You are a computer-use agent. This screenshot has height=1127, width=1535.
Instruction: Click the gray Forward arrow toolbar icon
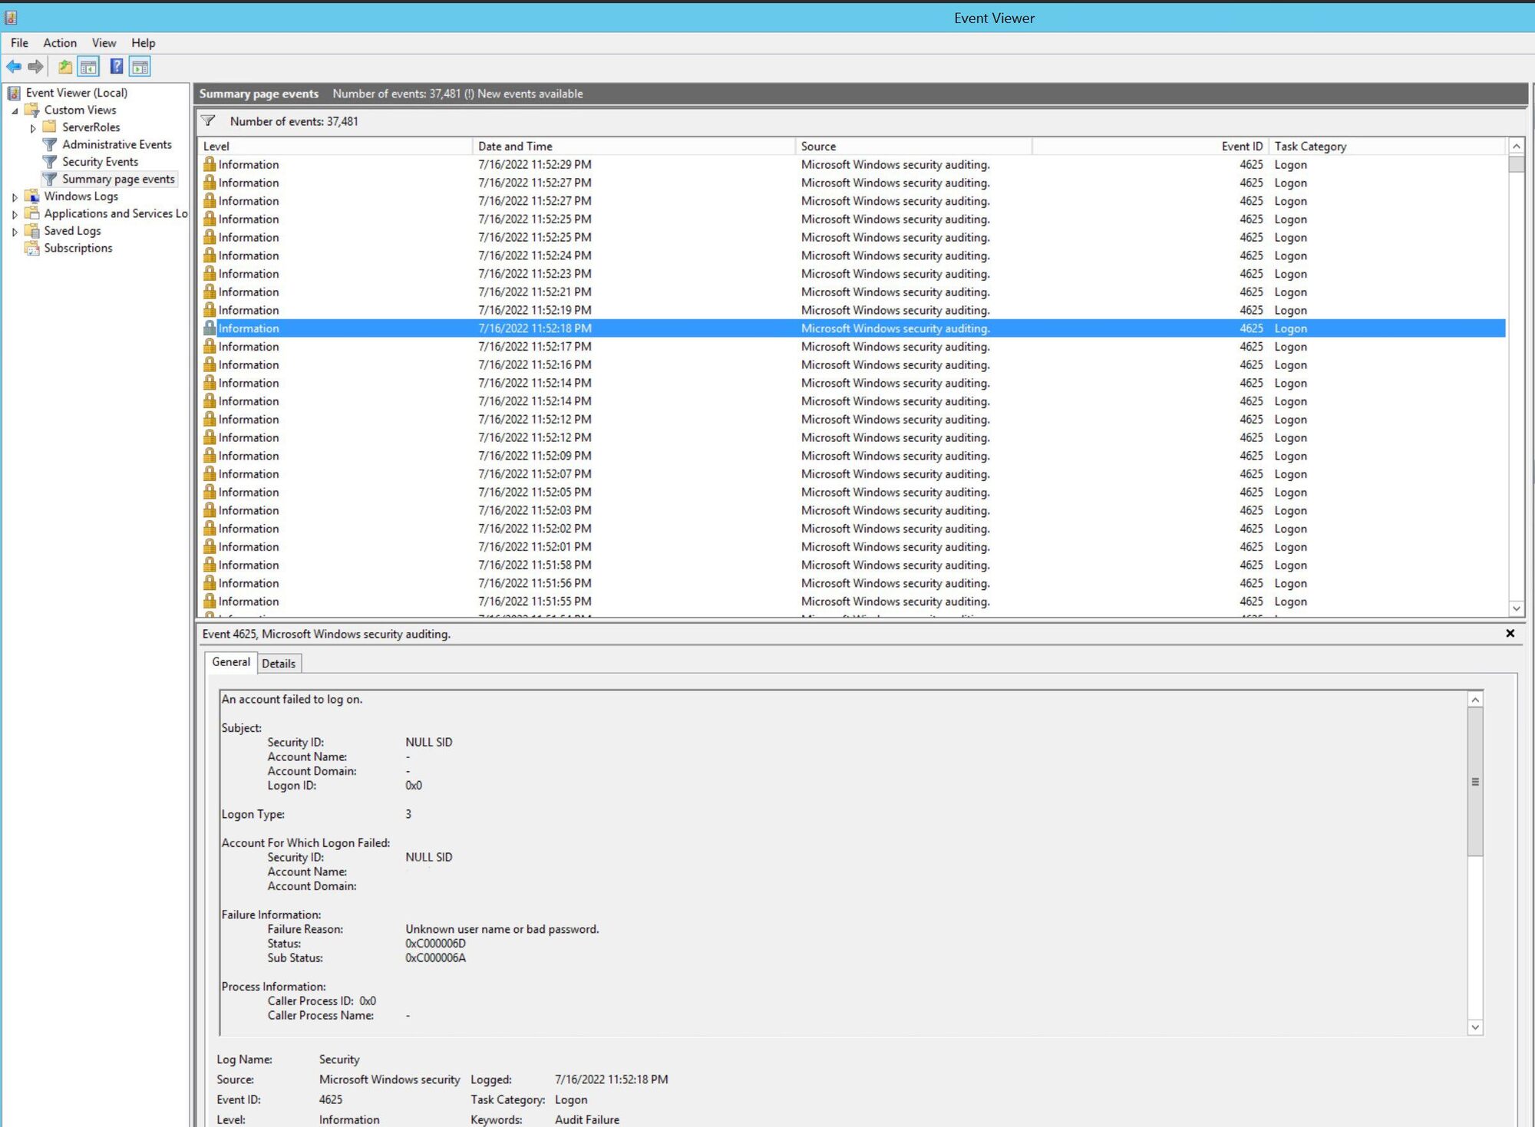(x=35, y=67)
